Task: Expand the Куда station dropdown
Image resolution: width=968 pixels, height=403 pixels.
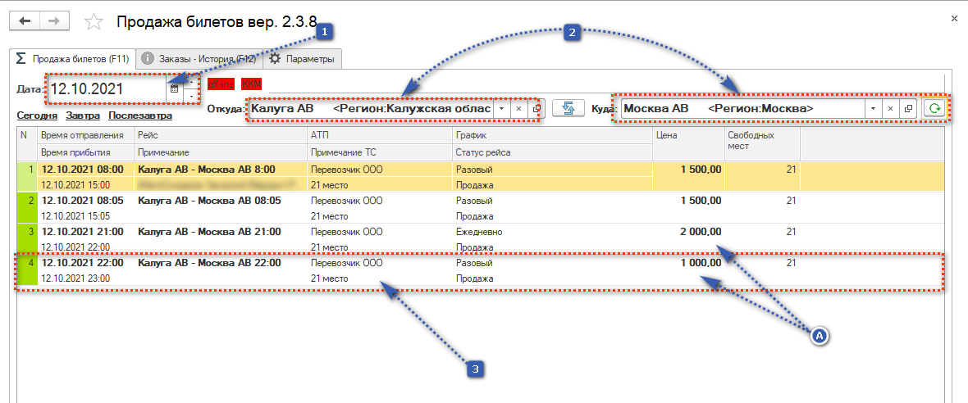Action: click(873, 108)
